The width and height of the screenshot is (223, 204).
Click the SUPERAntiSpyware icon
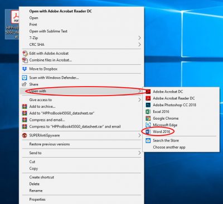pos(25,135)
